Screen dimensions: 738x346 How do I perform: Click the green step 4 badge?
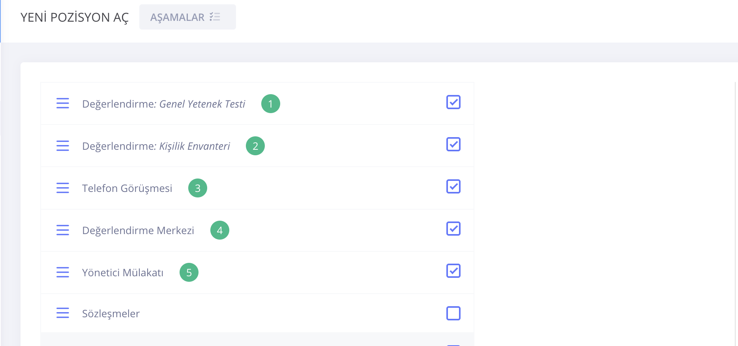coord(220,230)
